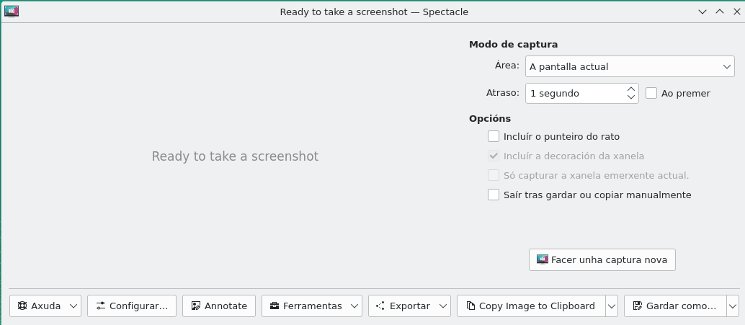Click the Ferramentas button label

point(313,306)
